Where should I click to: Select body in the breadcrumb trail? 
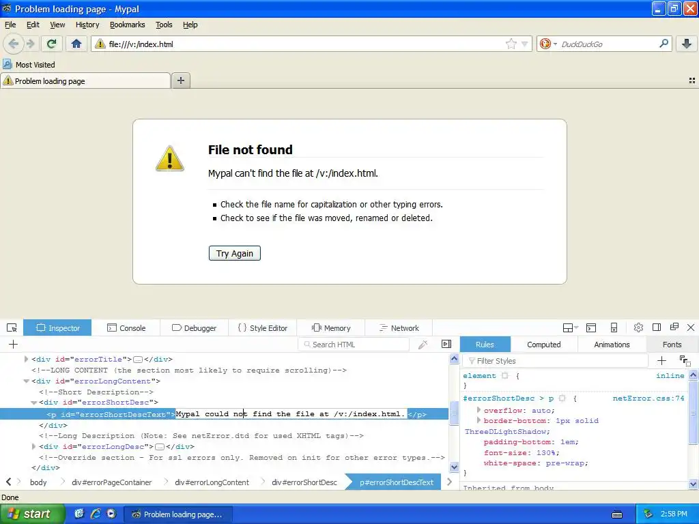coord(38,482)
